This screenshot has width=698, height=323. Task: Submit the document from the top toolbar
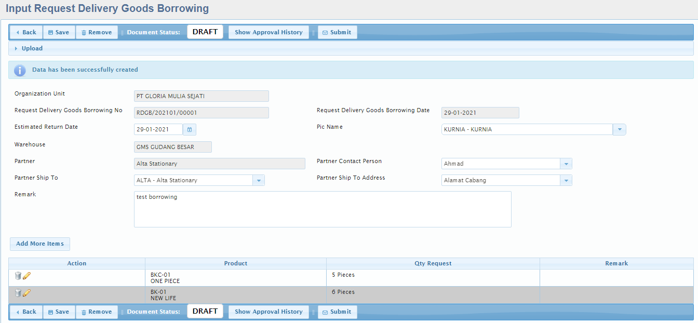coord(337,32)
